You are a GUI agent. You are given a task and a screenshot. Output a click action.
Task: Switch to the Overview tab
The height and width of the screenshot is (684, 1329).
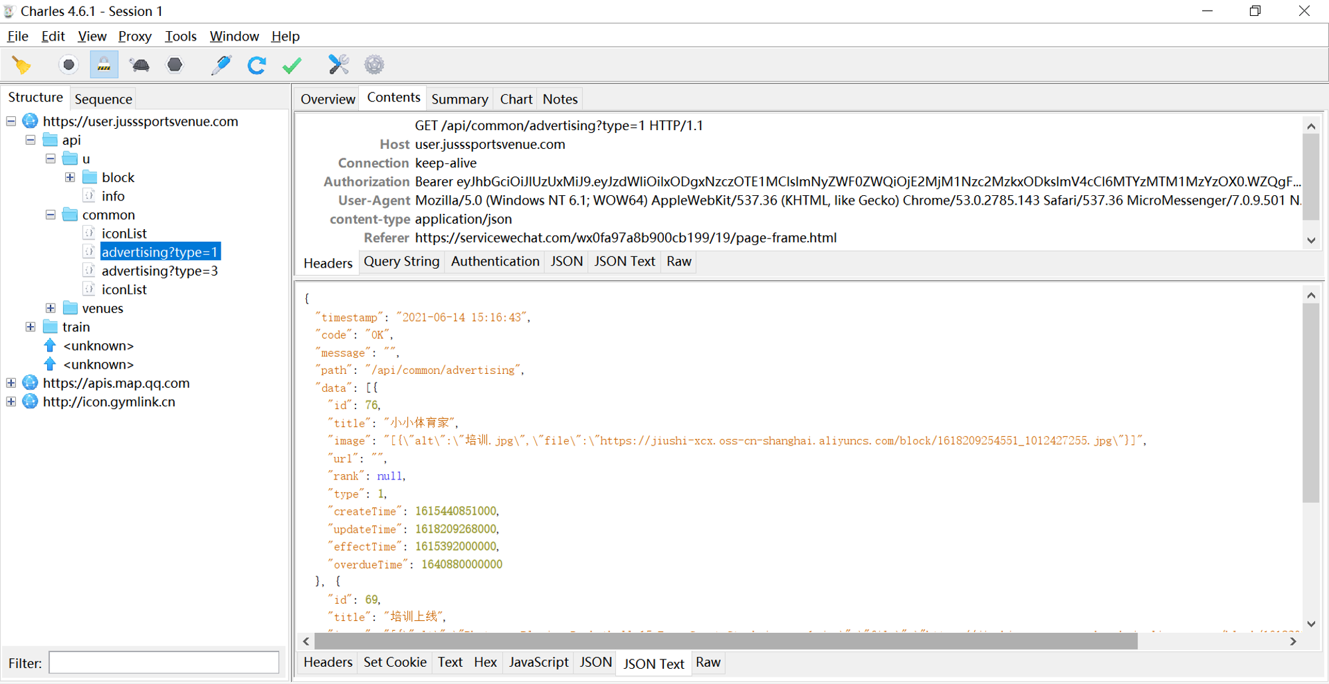coord(328,99)
